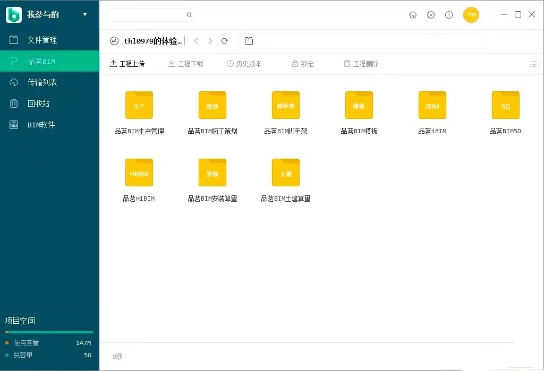Screen dimensions: 544x371
Task: Select 传输列表 in the sidebar
Action: [x=42, y=82]
